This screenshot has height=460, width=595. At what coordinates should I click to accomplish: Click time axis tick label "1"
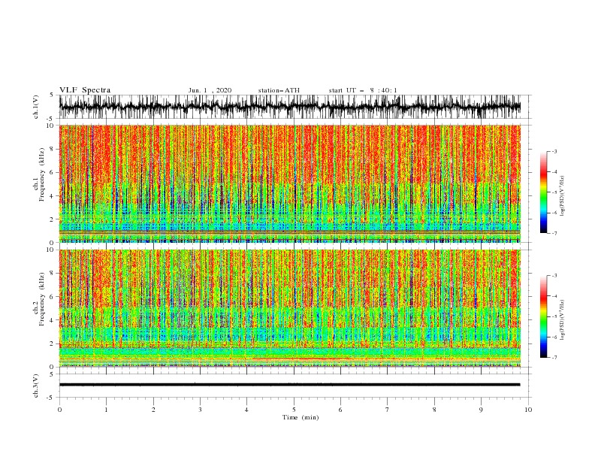click(x=106, y=410)
